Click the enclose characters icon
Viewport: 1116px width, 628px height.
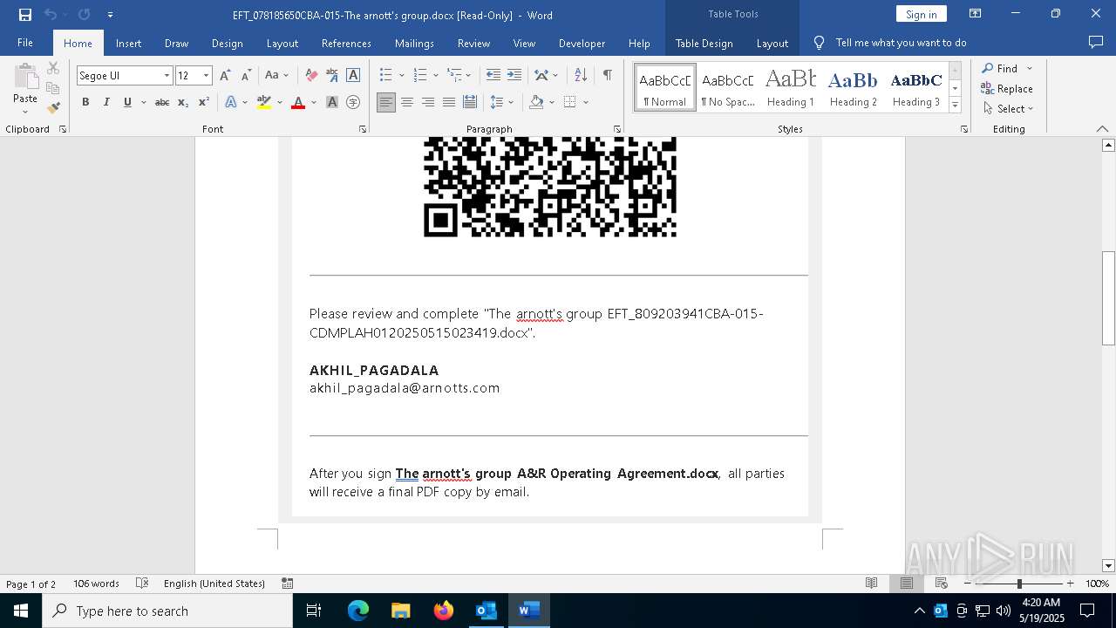(x=353, y=102)
